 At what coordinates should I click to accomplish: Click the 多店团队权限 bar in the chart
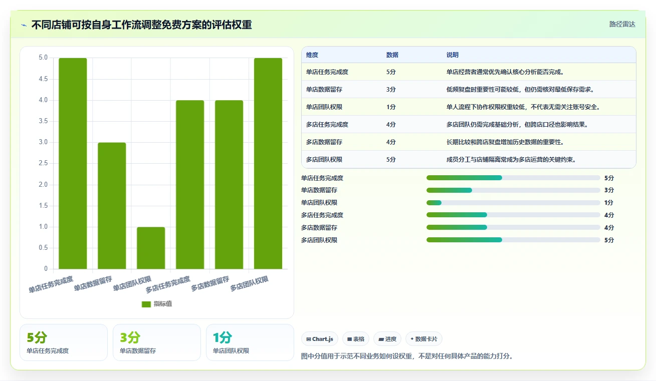(x=268, y=163)
